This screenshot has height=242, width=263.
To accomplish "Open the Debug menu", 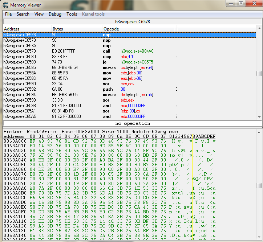I will pyautogui.click(x=55, y=14).
